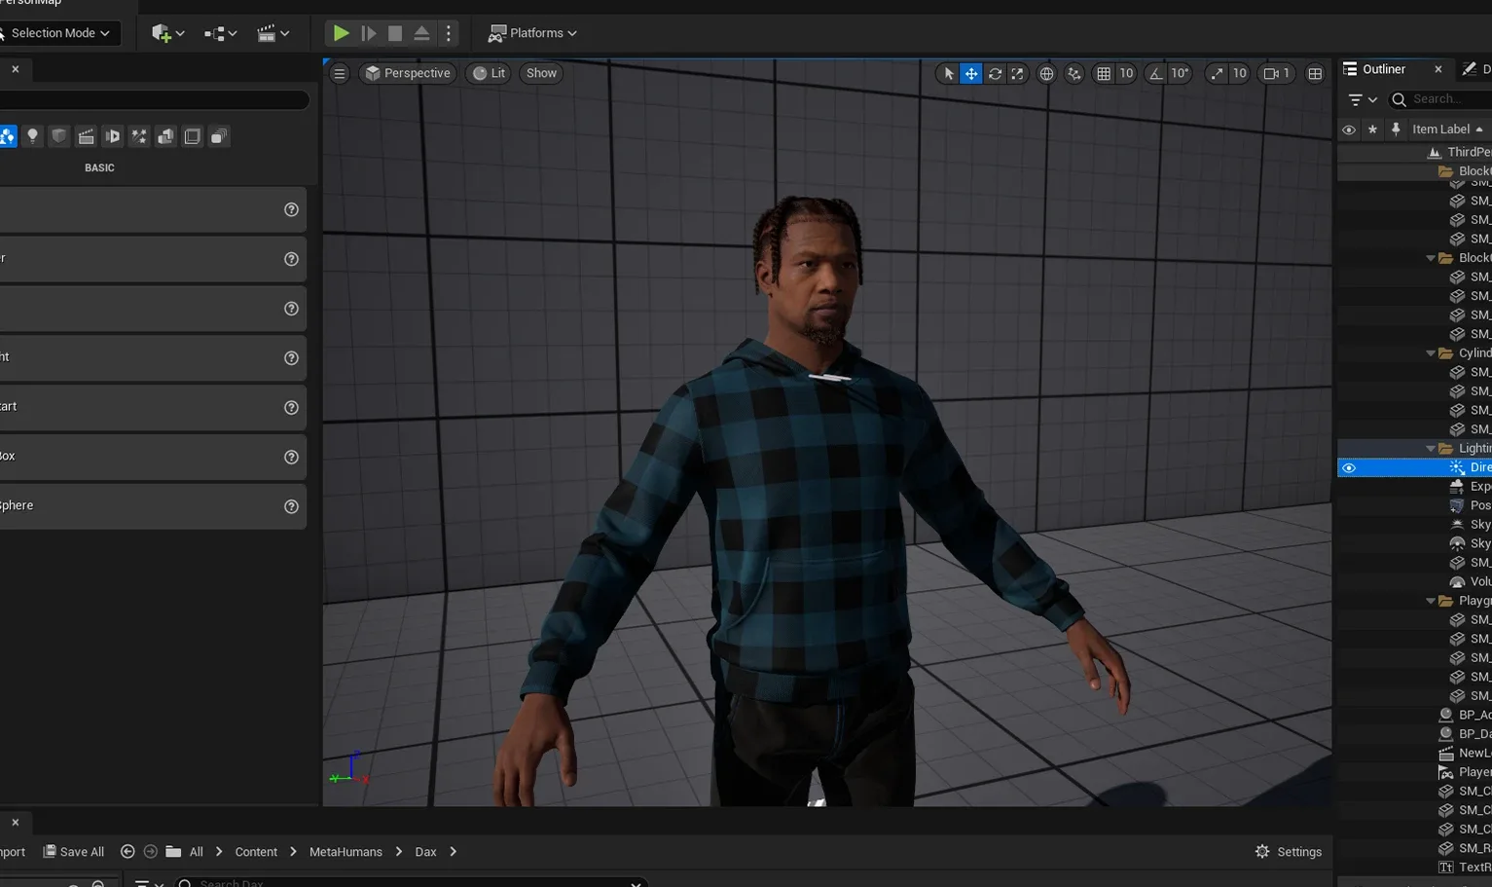This screenshot has height=887, width=1492.
Task: Toggle grid snapping in viewport
Action: [x=1104, y=73]
